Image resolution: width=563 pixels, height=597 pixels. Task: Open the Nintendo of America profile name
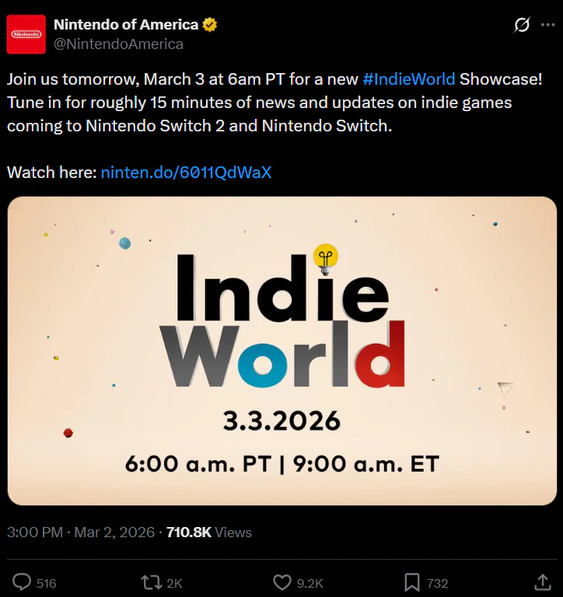tap(125, 25)
